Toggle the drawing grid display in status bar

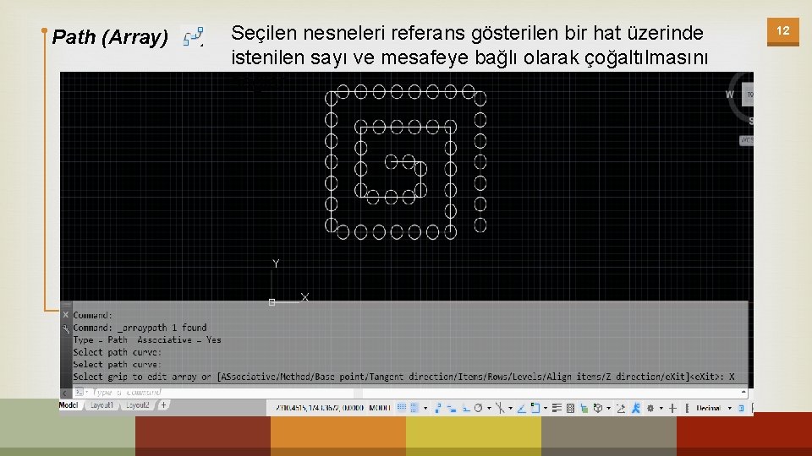click(401, 408)
